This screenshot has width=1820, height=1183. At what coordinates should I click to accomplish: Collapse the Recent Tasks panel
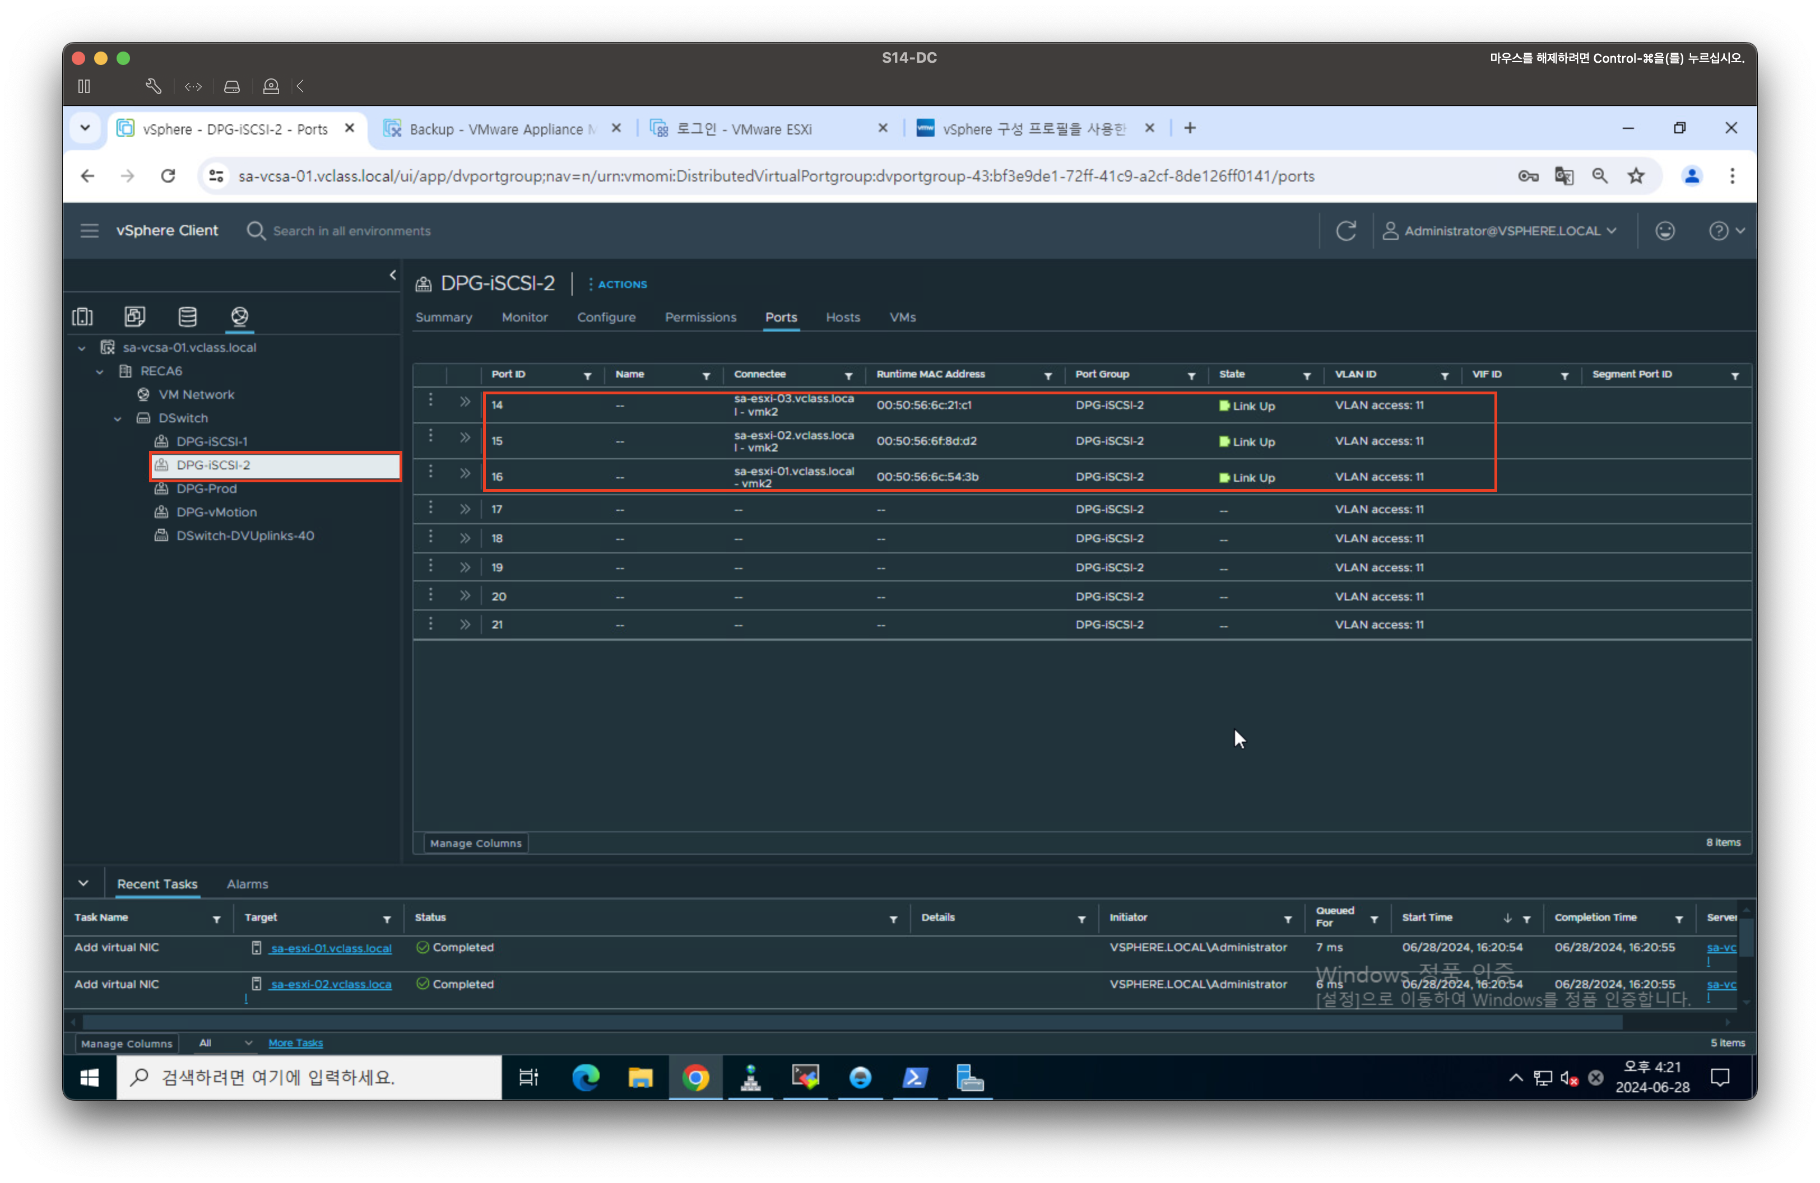point(83,883)
